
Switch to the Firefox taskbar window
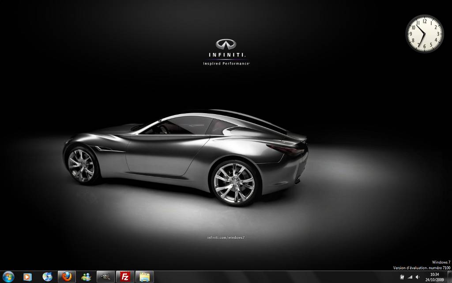point(67,277)
